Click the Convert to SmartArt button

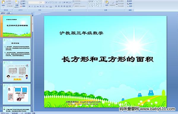pyautogui.click(x=80, y=6)
